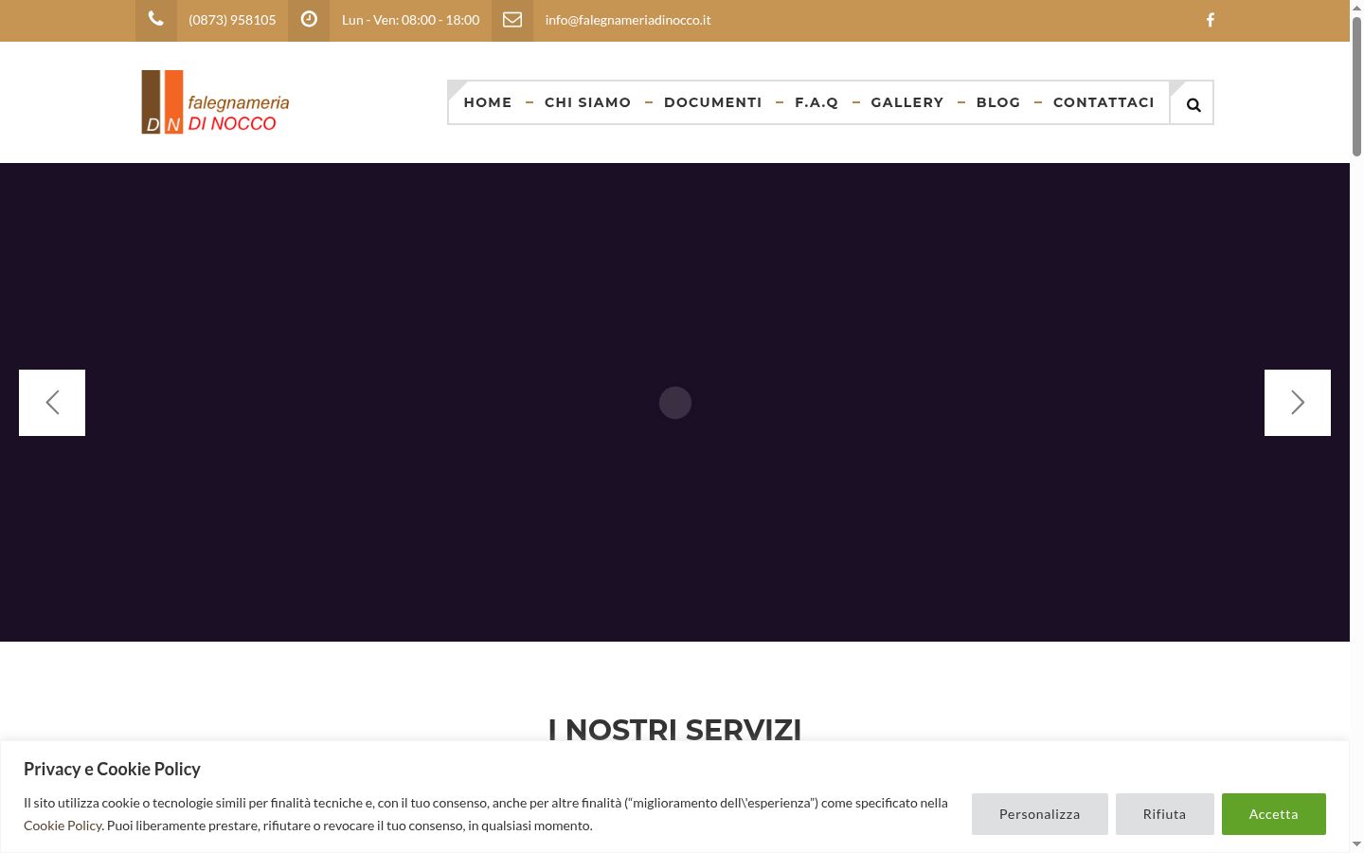Open the GALLERY menu item
Viewport: 1364px width, 853px height.
click(x=907, y=102)
